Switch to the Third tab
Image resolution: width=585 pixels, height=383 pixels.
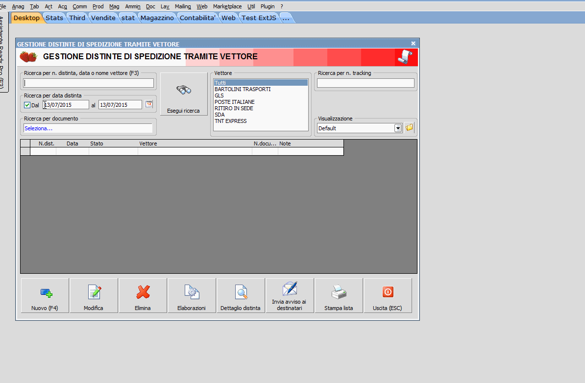[77, 18]
